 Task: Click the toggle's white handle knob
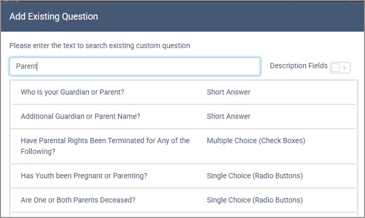(x=335, y=68)
